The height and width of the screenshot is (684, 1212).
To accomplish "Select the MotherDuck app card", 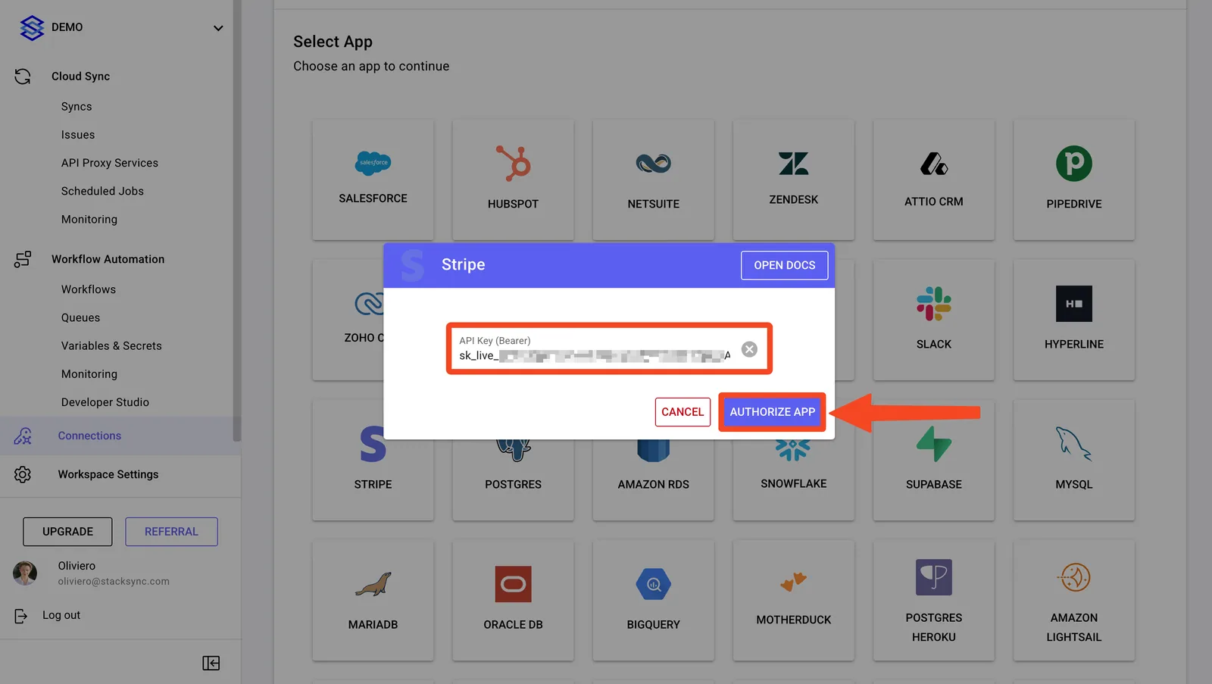I will click(x=793, y=600).
